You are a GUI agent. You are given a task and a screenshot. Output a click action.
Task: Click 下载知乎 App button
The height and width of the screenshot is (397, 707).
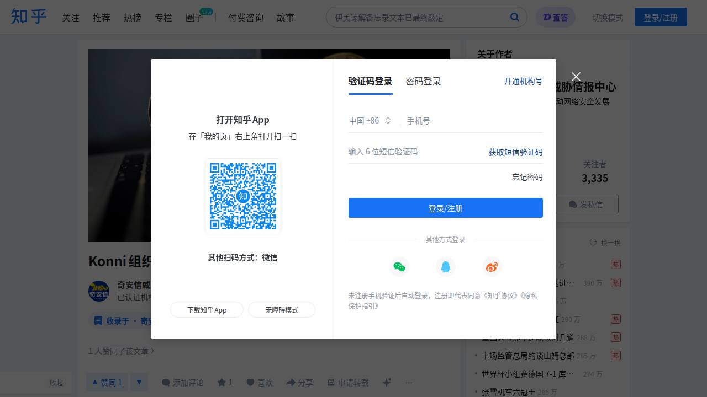(x=207, y=310)
